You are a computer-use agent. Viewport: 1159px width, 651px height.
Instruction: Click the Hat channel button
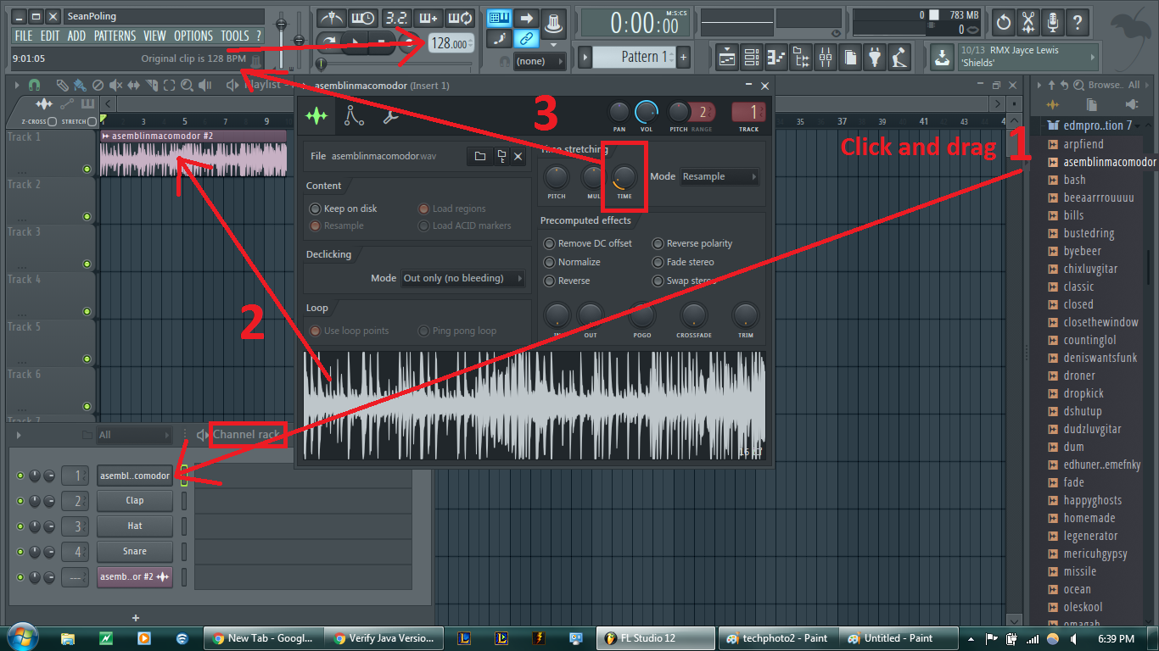point(135,526)
